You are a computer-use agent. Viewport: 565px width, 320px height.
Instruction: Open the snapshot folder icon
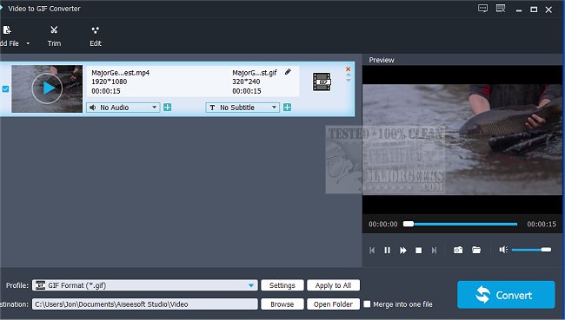(x=476, y=250)
